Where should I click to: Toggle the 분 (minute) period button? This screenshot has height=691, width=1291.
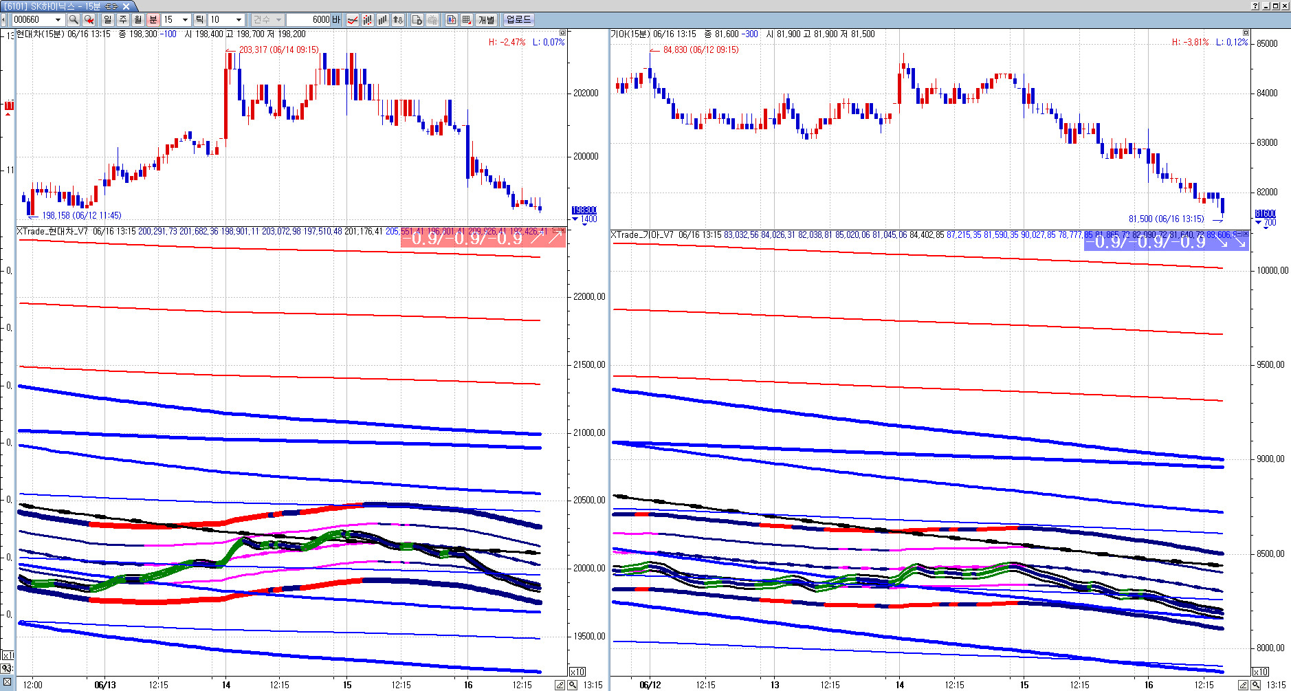[153, 20]
